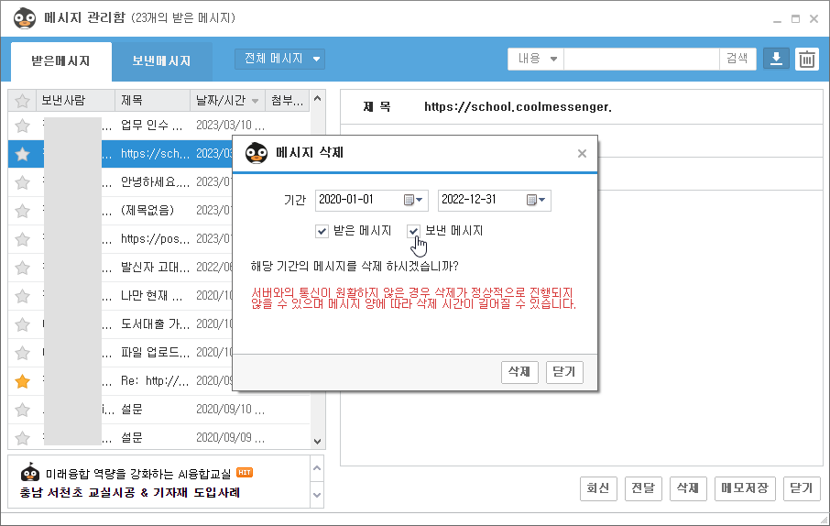830x526 pixels.
Task: Uncheck the 받은 메시지 checkbox
Action: (x=322, y=231)
